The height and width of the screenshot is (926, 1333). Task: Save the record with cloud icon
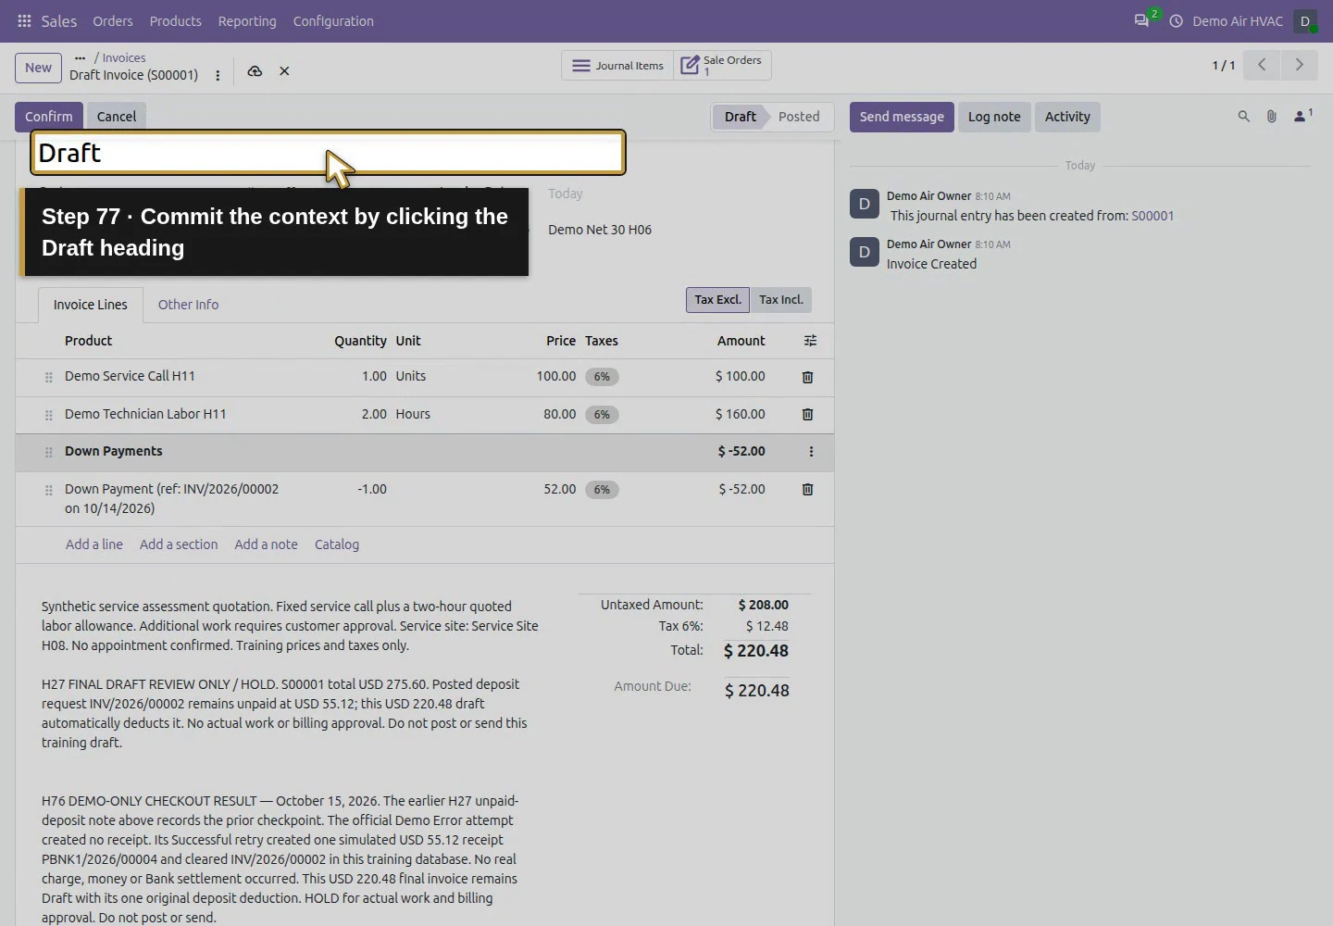[x=255, y=71]
